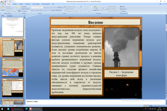Viewport: 167px width, 111px height.
Task: Click Удалить to delete the slide
Action: click(24, 11)
